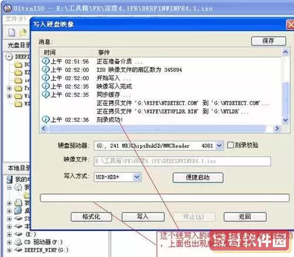Image resolution: width=294 pixels, height=257 pixels.
Task: Select CD 驱动器 (F:) in local tree
Action: coord(43,242)
